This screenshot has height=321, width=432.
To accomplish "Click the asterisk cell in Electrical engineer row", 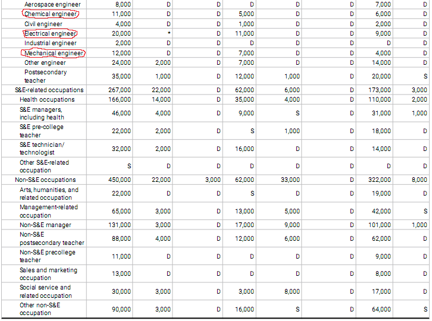I will [x=169, y=33].
